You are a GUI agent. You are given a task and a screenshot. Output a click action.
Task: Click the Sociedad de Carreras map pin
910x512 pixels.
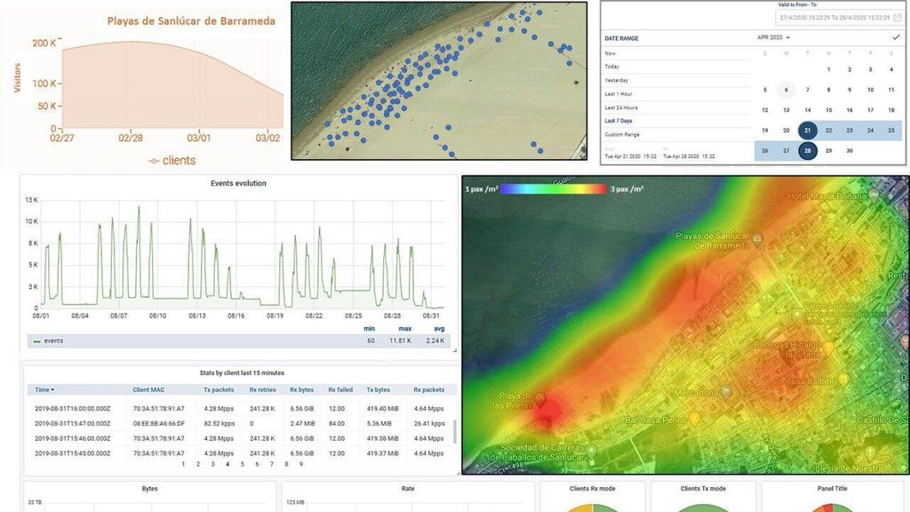(x=591, y=451)
